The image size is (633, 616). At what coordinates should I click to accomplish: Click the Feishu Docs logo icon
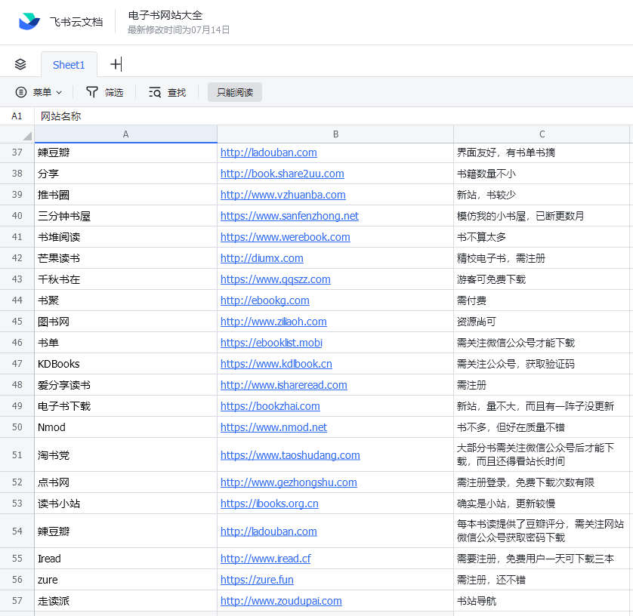click(29, 22)
